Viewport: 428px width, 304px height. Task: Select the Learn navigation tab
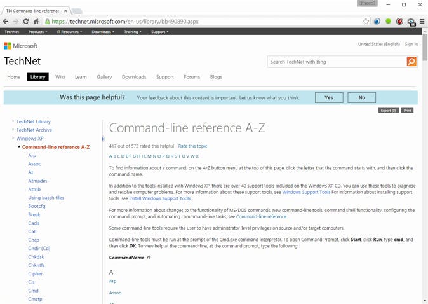81,77
